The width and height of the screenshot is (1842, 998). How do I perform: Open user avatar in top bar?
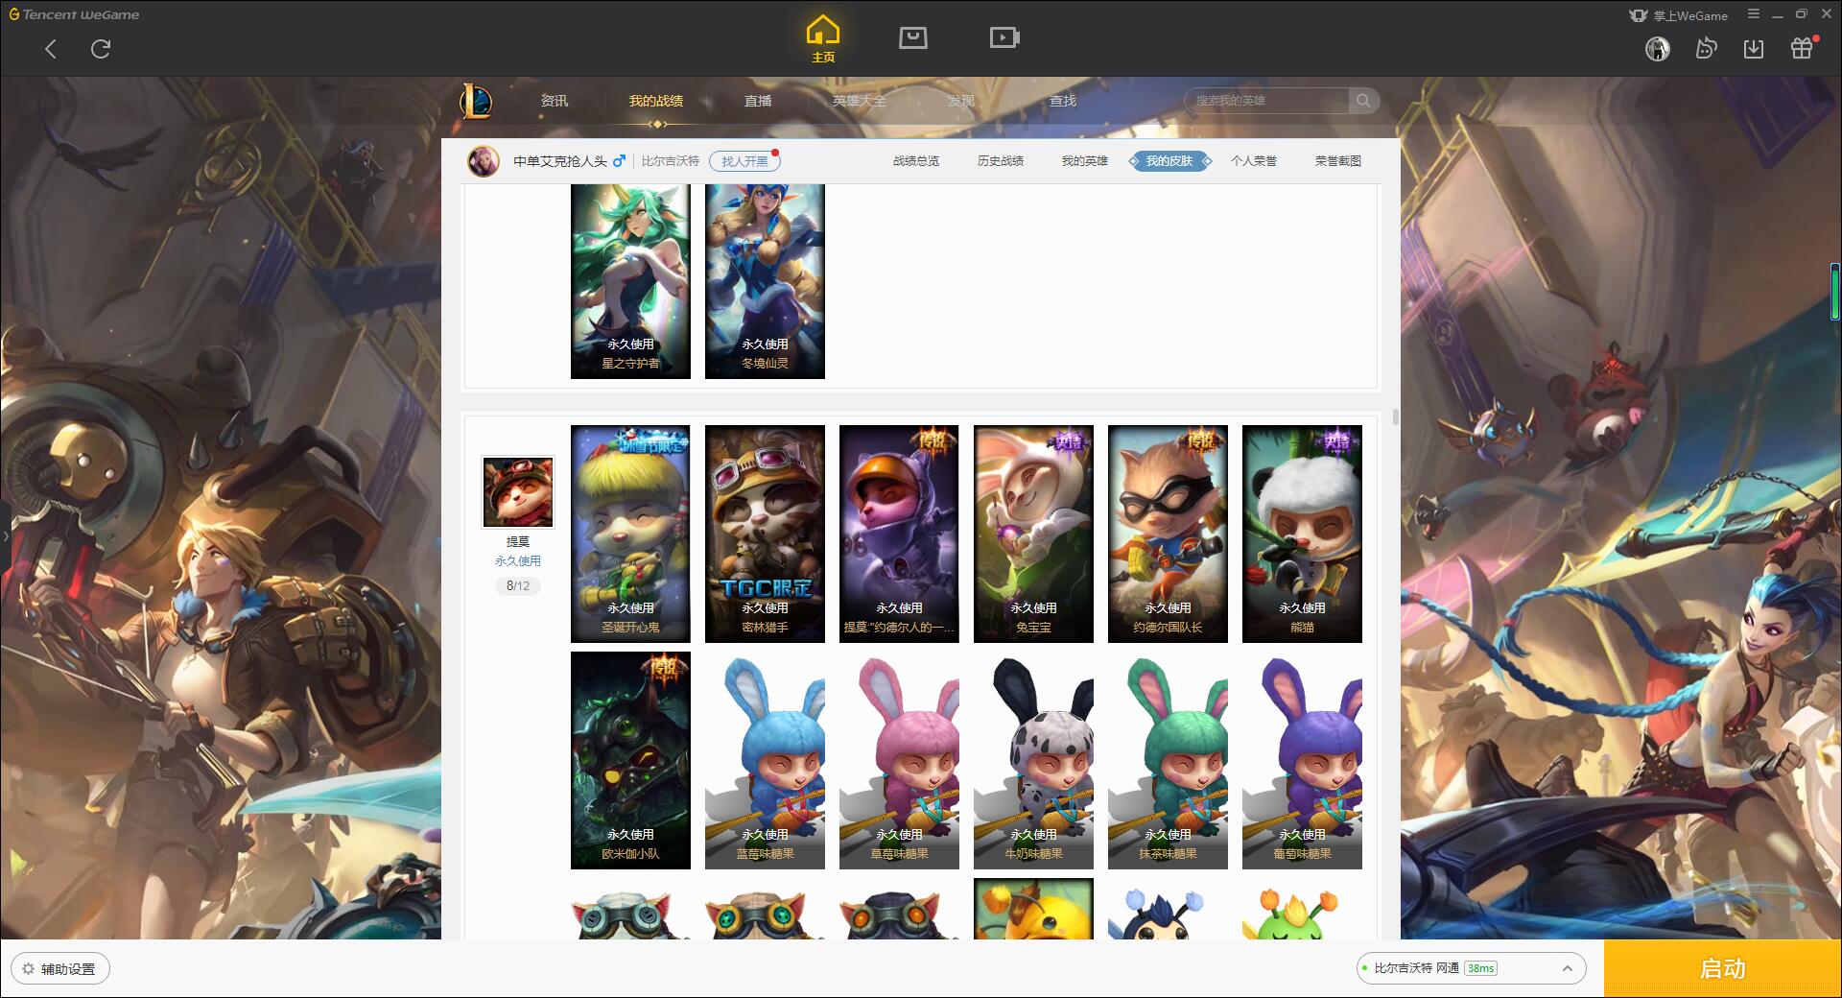point(1658,49)
